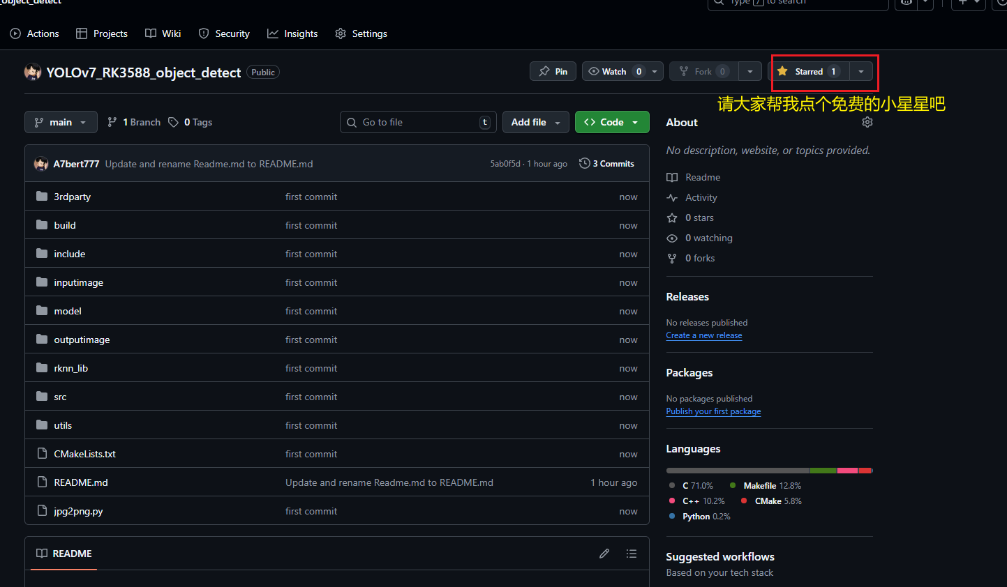The height and width of the screenshot is (587, 1007).
Task: Unstar the repository with Starred button
Action: click(x=809, y=72)
